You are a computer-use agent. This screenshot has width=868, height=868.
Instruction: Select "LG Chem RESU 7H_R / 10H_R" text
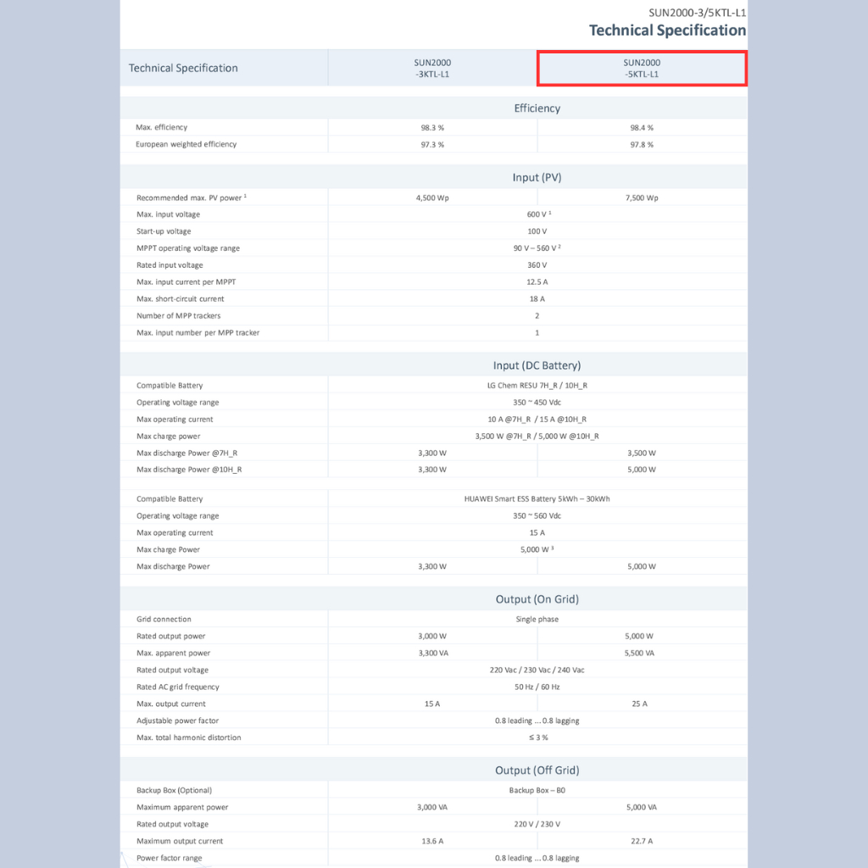tap(537, 386)
